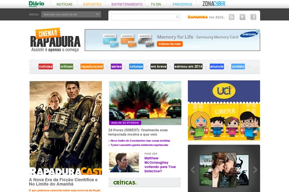This screenshot has height=192, width=289.
Task: Expand arrow next to notícias
Action: pyautogui.click(x=56, y=66)
